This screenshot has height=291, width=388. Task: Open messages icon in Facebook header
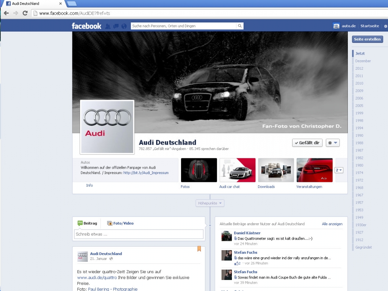pos(116,26)
